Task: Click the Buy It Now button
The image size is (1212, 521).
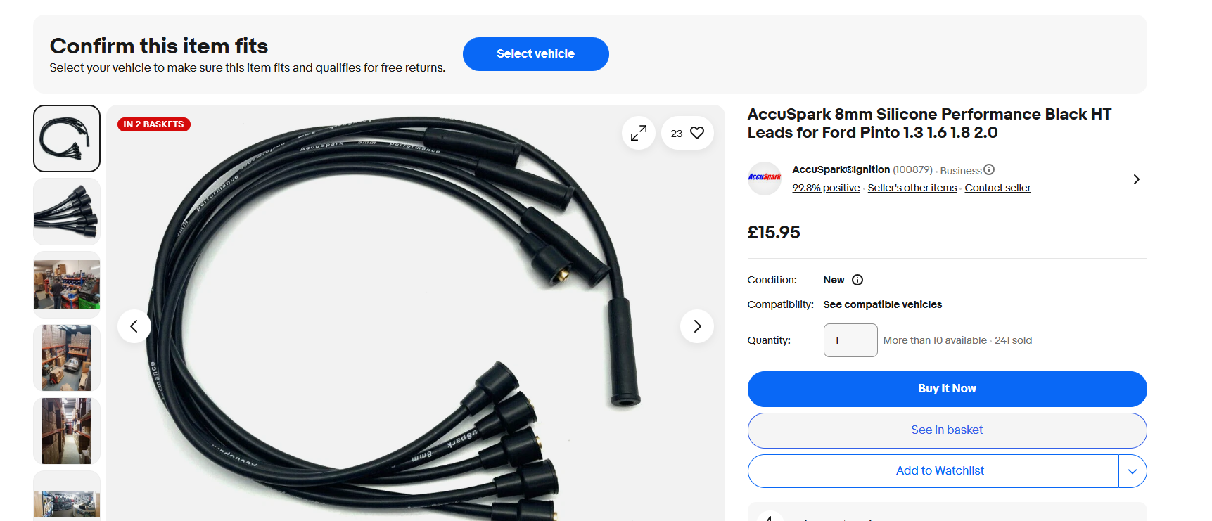Action: coord(947,389)
